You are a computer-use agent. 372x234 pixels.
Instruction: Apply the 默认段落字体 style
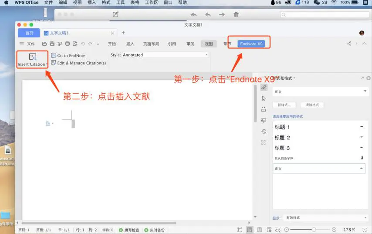(x=319, y=158)
